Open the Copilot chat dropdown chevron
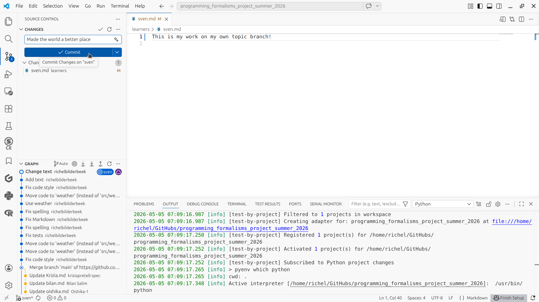 (x=377, y=6)
